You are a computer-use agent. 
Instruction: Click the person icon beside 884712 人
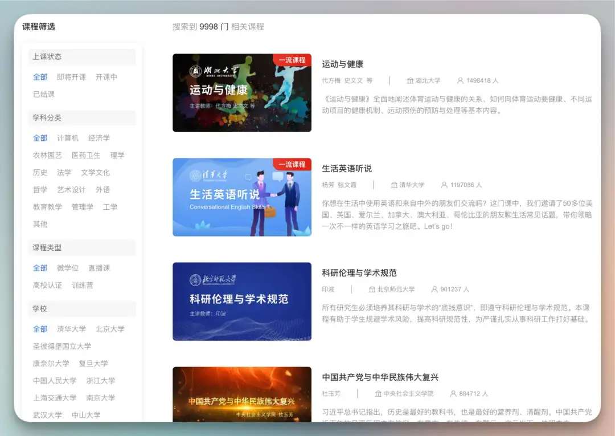[453, 394]
